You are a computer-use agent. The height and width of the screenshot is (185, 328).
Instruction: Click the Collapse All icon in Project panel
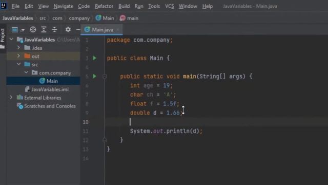[x=54, y=30]
